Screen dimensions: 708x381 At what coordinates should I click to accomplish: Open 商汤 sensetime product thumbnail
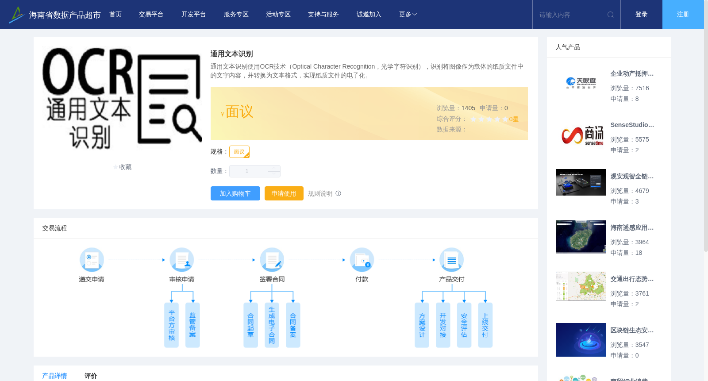point(581,135)
